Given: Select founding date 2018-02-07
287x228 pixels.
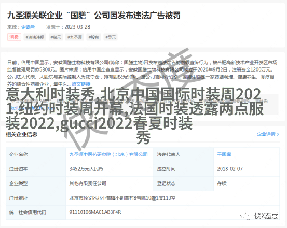Looking at the screenshot, I should [x=230, y=169].
